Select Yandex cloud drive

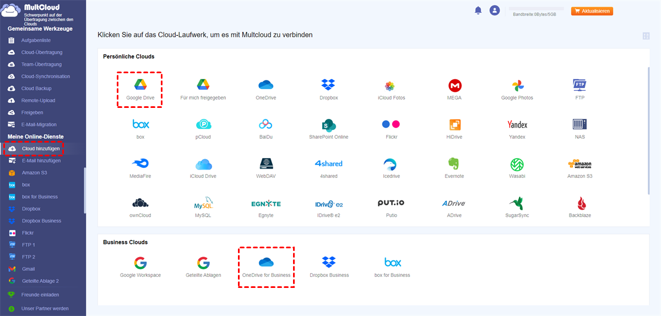[517, 124]
